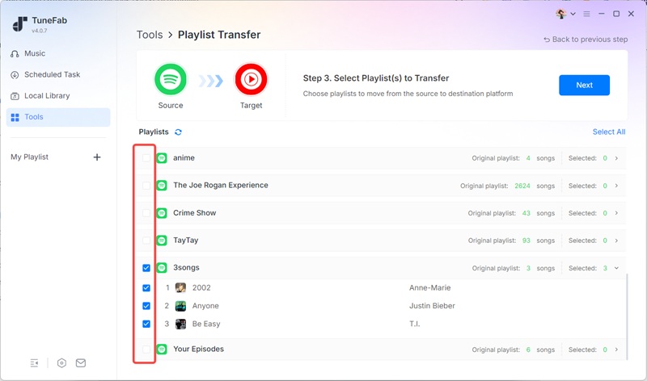Collapse the 3songs playlist chevron
This screenshot has width=647, height=381.
coord(616,268)
